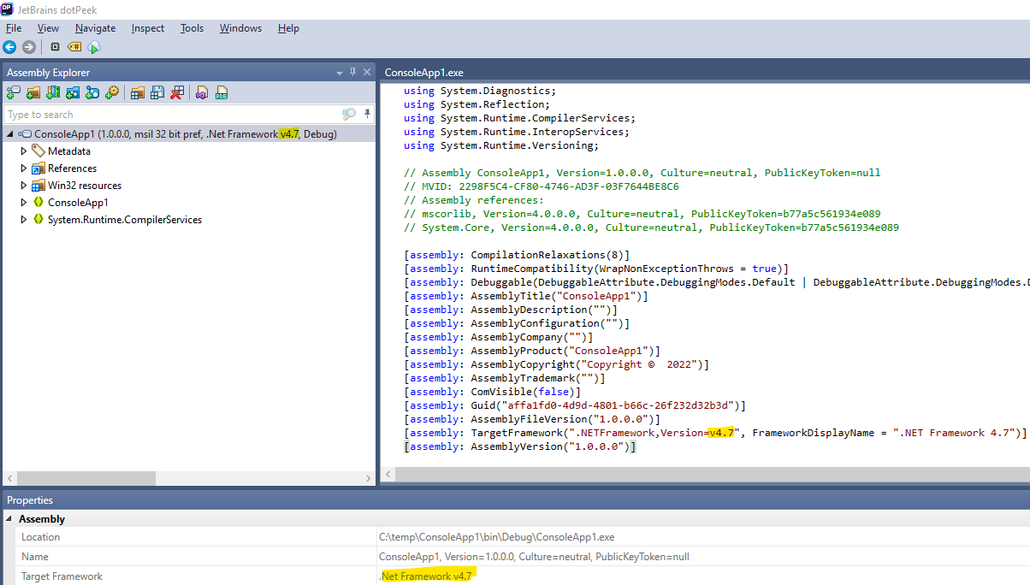Select the ConsoleApp1.exe code tab
The image size is (1030, 585).
click(x=424, y=73)
